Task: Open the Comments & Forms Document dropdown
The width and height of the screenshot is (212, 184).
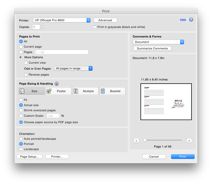Action: [158, 42]
